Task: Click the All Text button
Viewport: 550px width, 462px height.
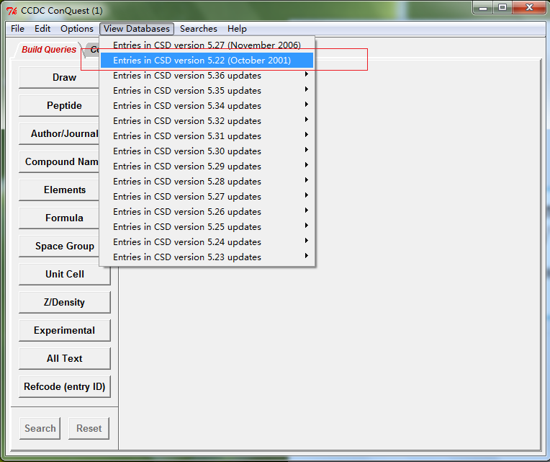Action: [65, 358]
